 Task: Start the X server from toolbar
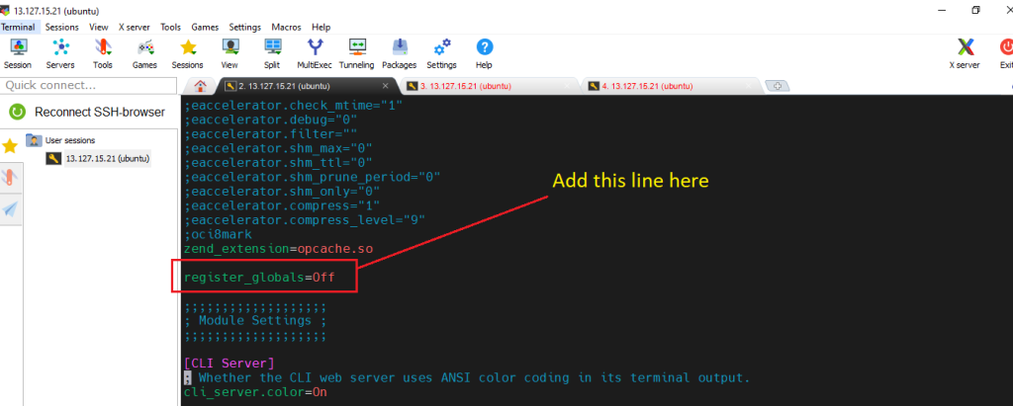[965, 52]
